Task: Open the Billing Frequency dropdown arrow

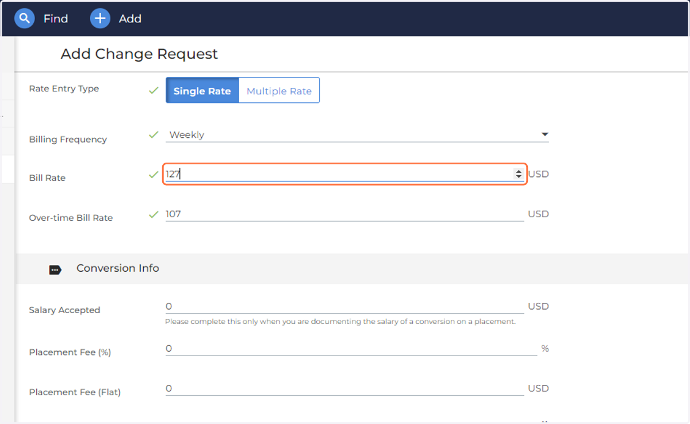Action: [x=545, y=134]
